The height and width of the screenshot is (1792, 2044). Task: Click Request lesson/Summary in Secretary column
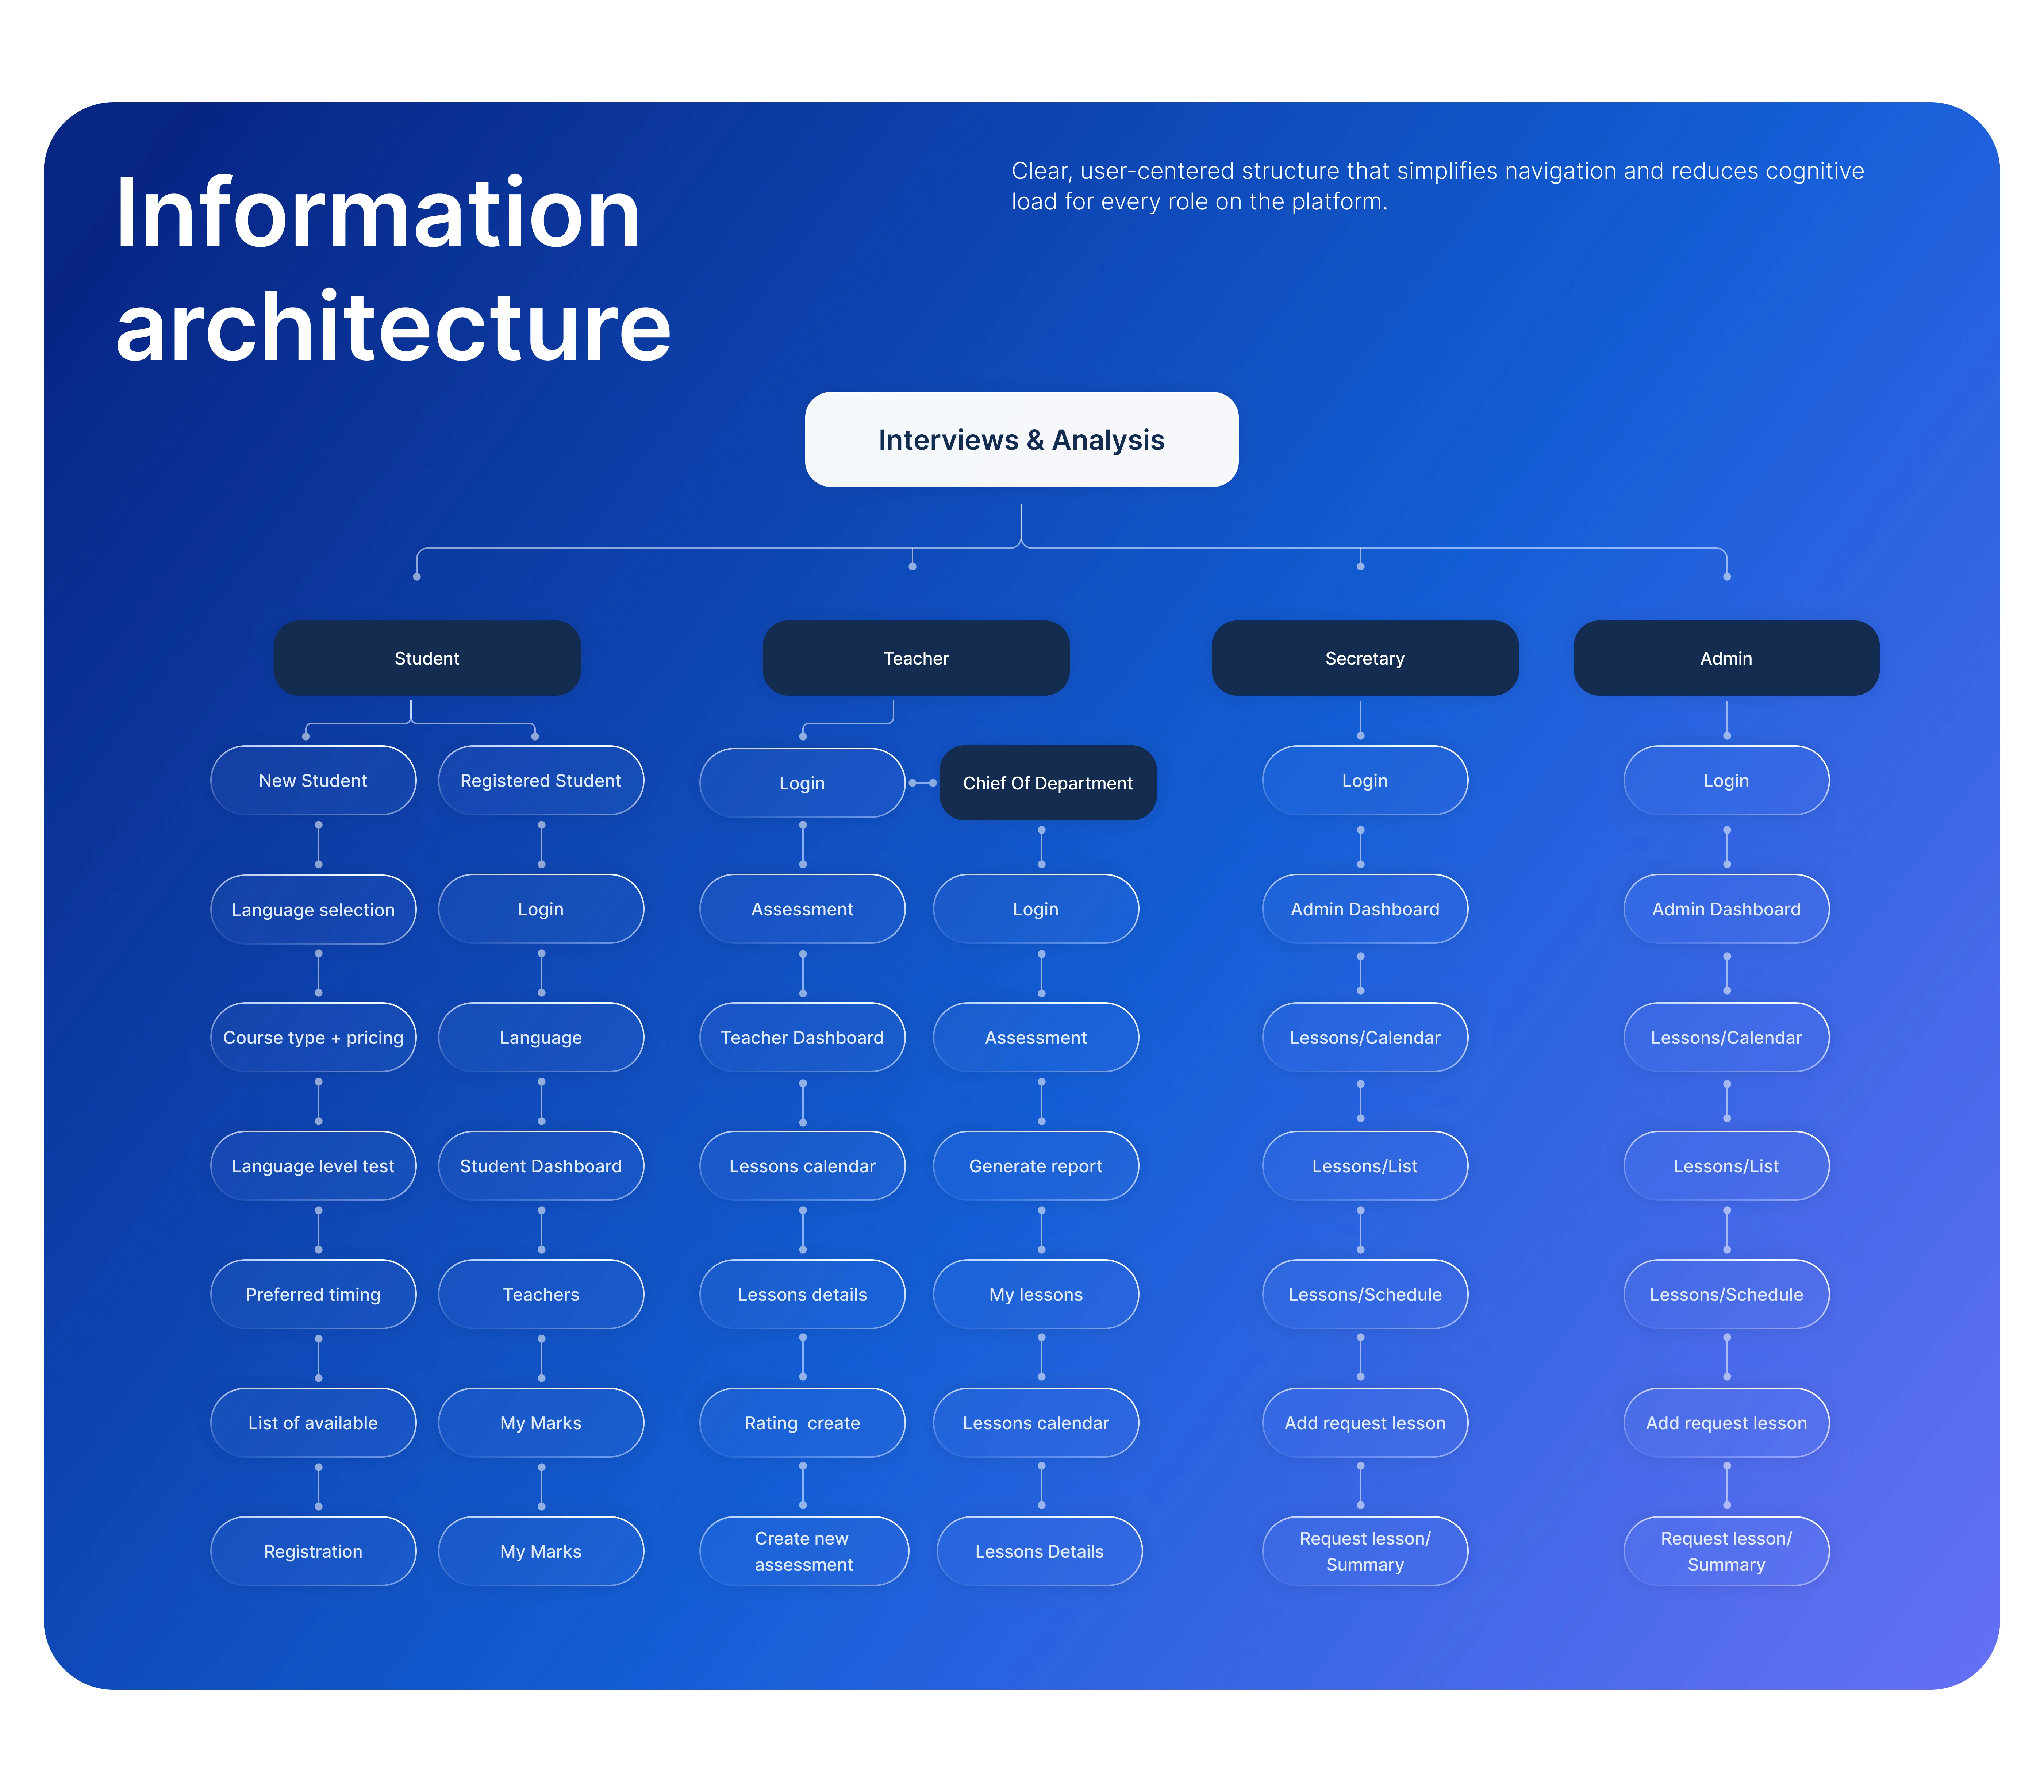(x=1365, y=1551)
